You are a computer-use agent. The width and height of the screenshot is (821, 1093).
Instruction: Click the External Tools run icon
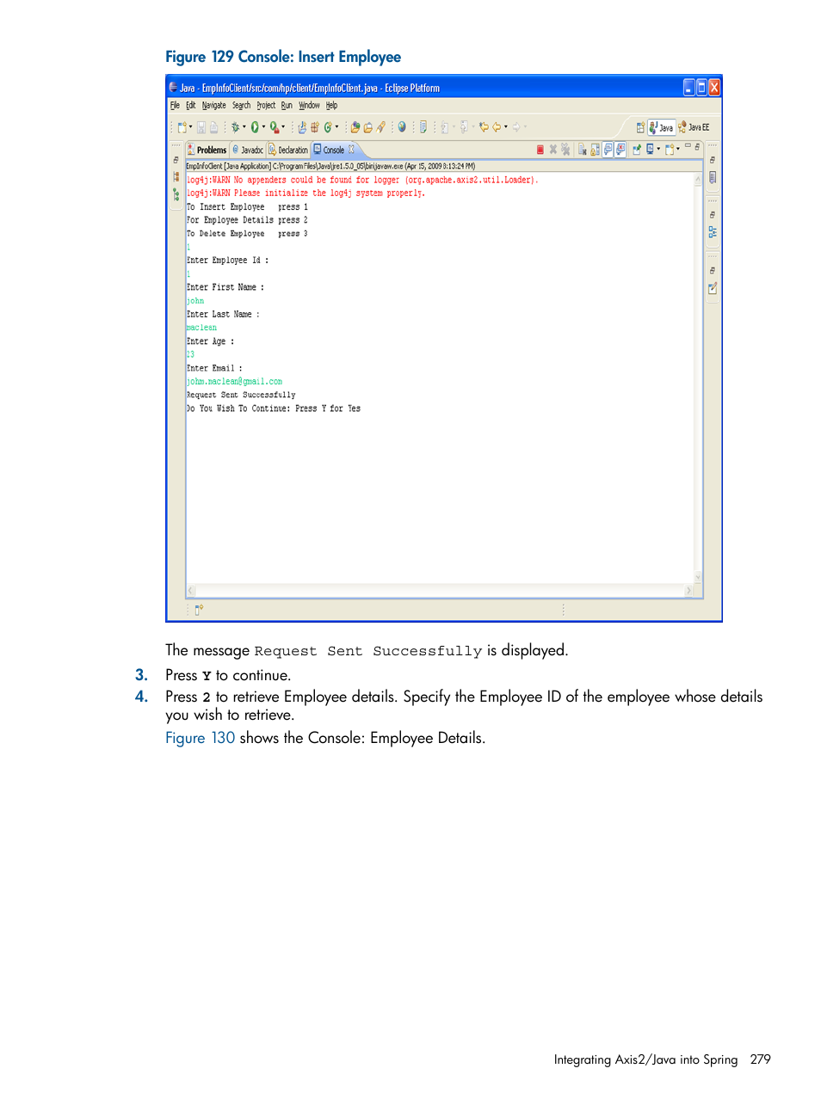275,127
